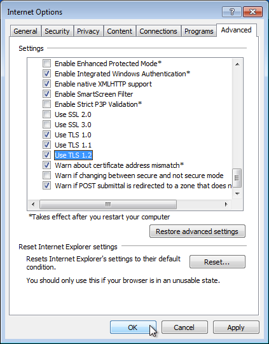The width and height of the screenshot is (269, 344).
Task: Click the Reset... button
Action: tap(217, 262)
